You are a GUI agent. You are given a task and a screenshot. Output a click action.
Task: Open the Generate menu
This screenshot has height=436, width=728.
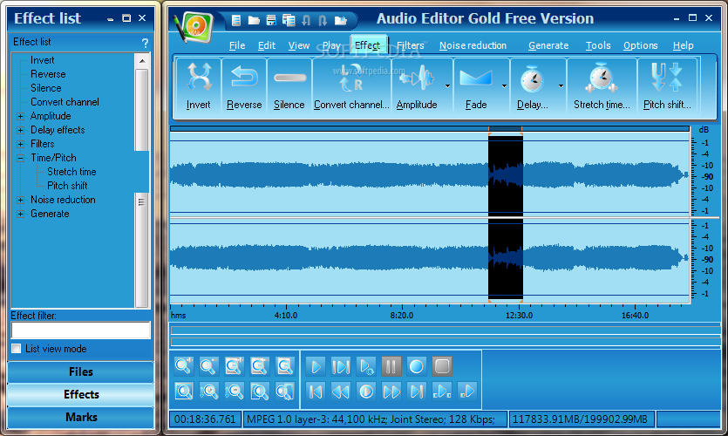(x=548, y=45)
